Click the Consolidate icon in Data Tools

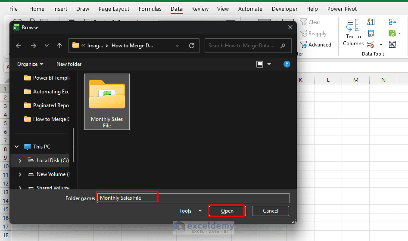(392, 22)
